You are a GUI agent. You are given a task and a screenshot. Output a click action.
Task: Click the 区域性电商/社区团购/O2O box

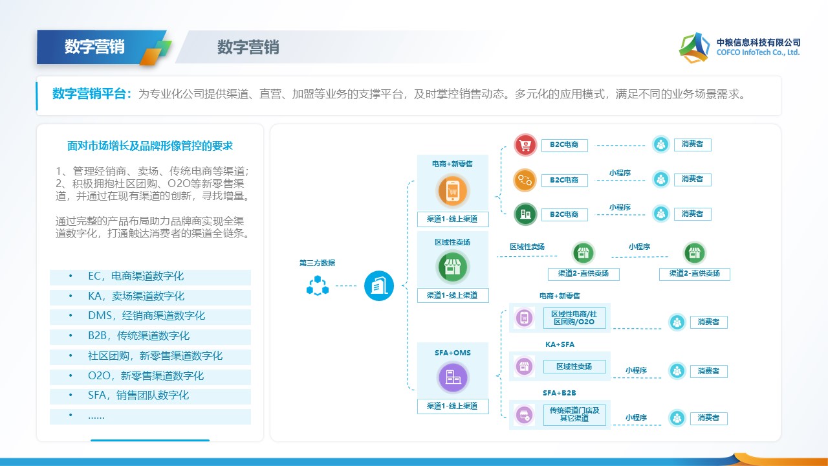point(574,318)
